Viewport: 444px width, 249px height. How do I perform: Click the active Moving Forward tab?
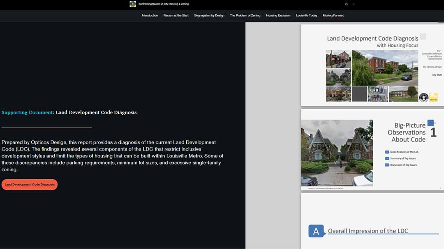pos(333,15)
